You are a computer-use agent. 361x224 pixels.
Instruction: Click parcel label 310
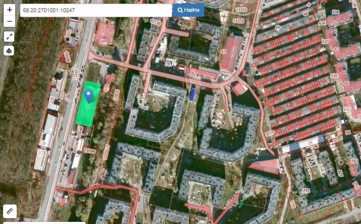(68, 34)
